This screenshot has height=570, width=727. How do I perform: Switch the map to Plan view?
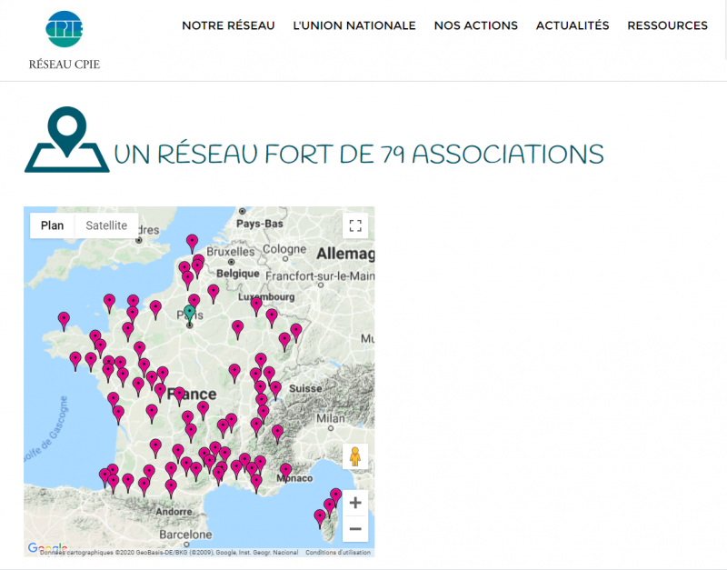[x=53, y=225]
